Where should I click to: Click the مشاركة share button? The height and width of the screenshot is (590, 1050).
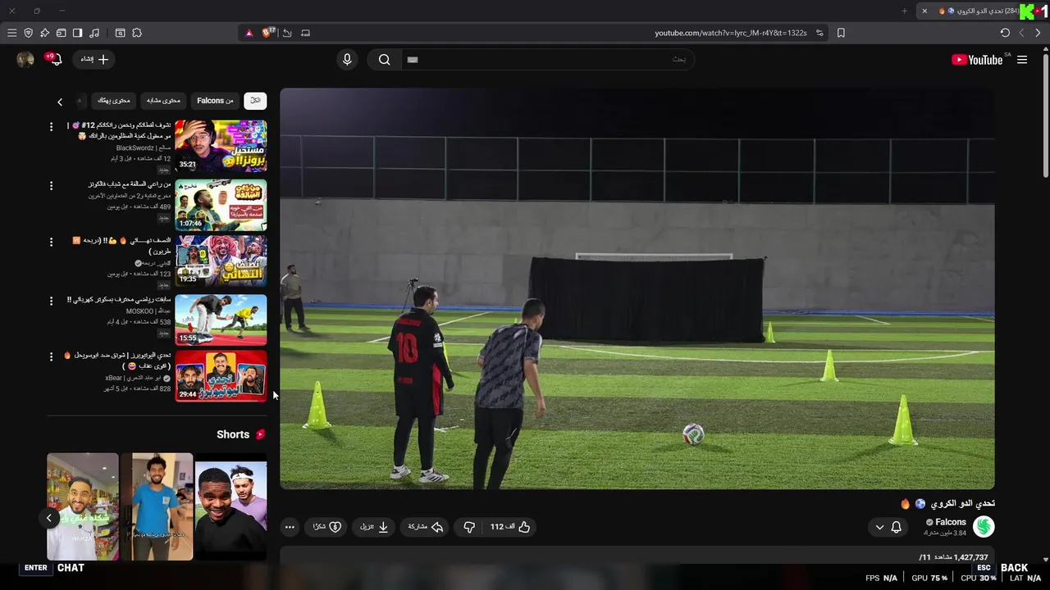click(x=426, y=527)
